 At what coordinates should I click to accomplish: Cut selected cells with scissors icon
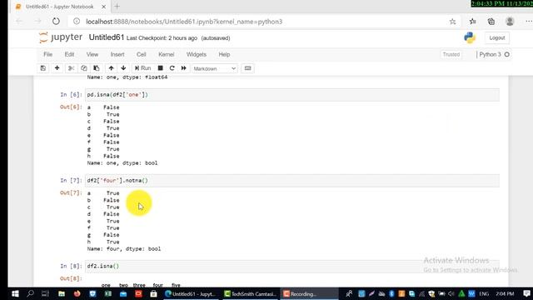coord(71,68)
